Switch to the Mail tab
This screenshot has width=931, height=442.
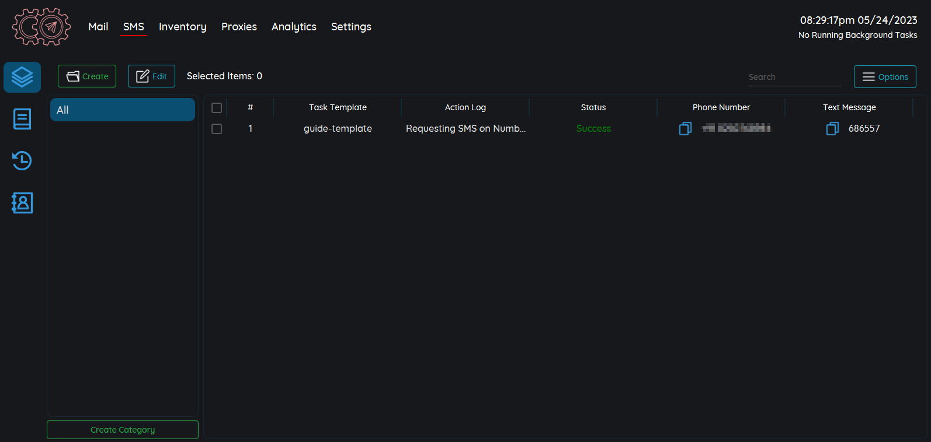[x=98, y=27]
